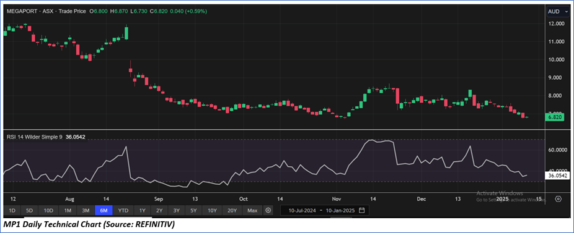The height and width of the screenshot is (233, 574).
Task: Edit the 10-Jul-2024 start date
Action: (302, 210)
